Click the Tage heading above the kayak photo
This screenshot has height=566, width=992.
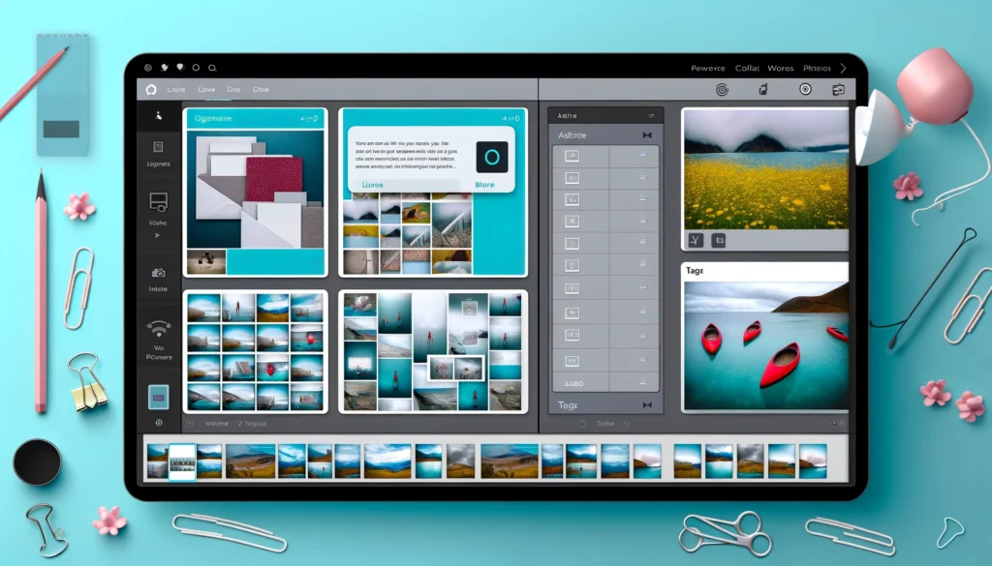pyautogui.click(x=695, y=270)
